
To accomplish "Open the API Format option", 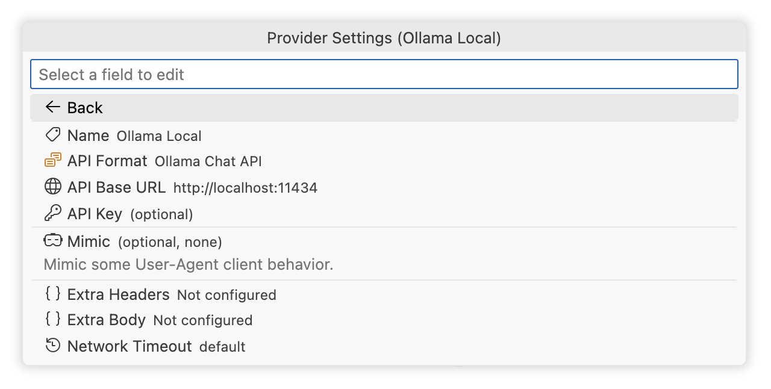I will pos(107,161).
